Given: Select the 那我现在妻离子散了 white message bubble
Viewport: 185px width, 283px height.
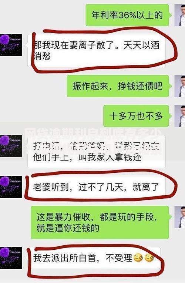Looking at the screenshot, I should point(96,51).
